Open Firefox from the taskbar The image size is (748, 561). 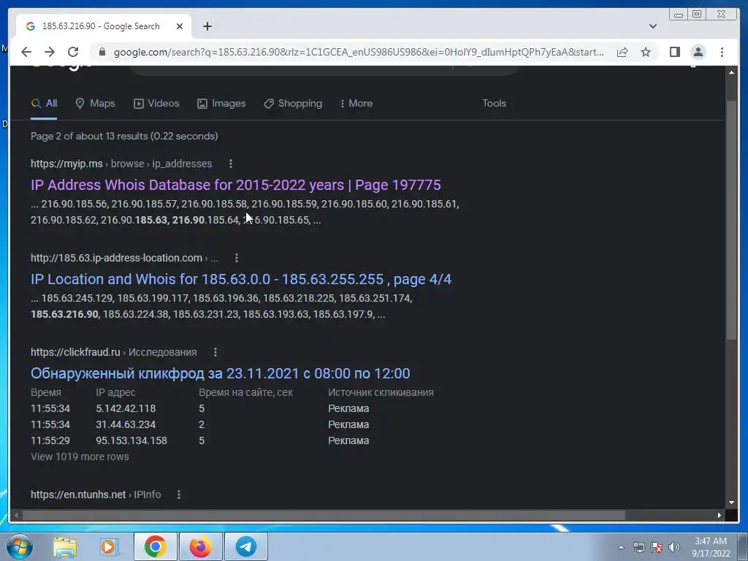[x=200, y=546]
